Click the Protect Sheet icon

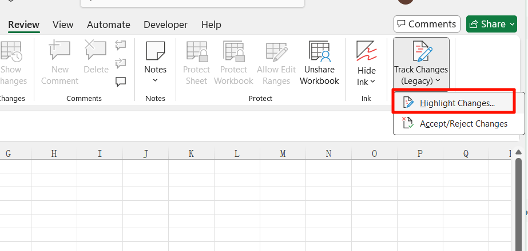tap(197, 51)
